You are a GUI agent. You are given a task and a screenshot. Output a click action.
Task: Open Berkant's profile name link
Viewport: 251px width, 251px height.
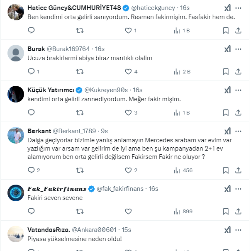point(39,131)
